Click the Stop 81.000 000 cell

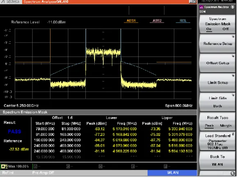pyautogui.click(x=71, y=129)
